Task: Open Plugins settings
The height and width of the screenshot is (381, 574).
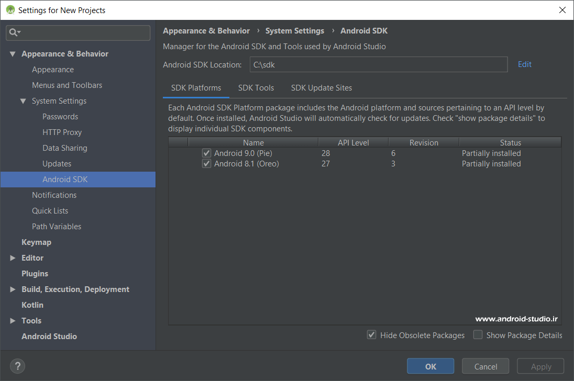Action: click(35, 274)
